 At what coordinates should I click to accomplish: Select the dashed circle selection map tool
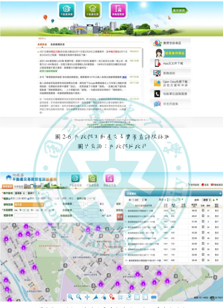tap(145, 297)
